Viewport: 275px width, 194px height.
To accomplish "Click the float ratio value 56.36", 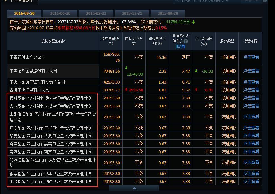I will pyautogui.click(x=161, y=57).
